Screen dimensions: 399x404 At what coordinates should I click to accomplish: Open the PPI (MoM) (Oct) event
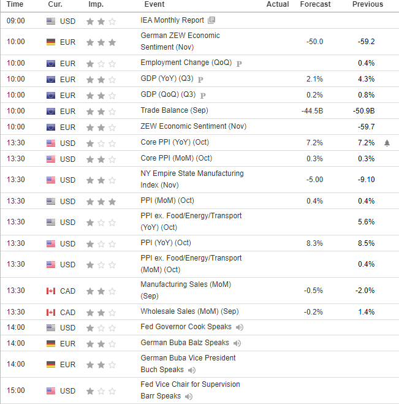coord(167,200)
